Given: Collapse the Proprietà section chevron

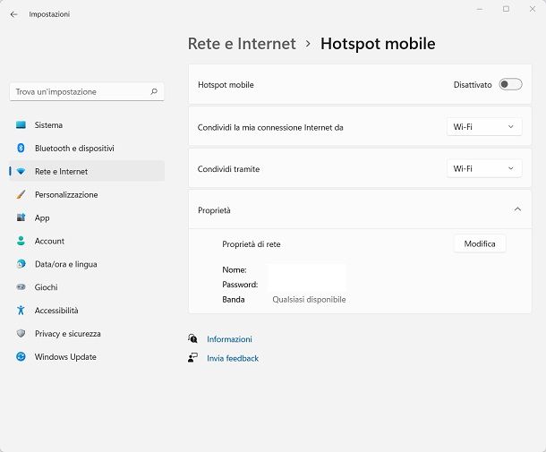Looking at the screenshot, I should pos(517,209).
